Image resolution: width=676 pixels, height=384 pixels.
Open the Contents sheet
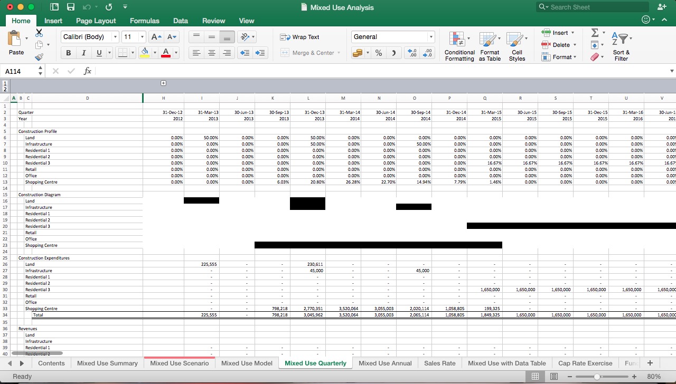(51, 363)
